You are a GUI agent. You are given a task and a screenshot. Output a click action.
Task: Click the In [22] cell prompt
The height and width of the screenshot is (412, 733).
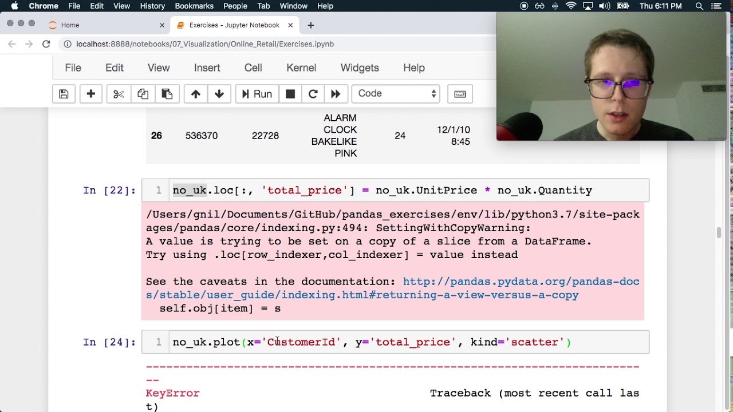pyautogui.click(x=109, y=191)
